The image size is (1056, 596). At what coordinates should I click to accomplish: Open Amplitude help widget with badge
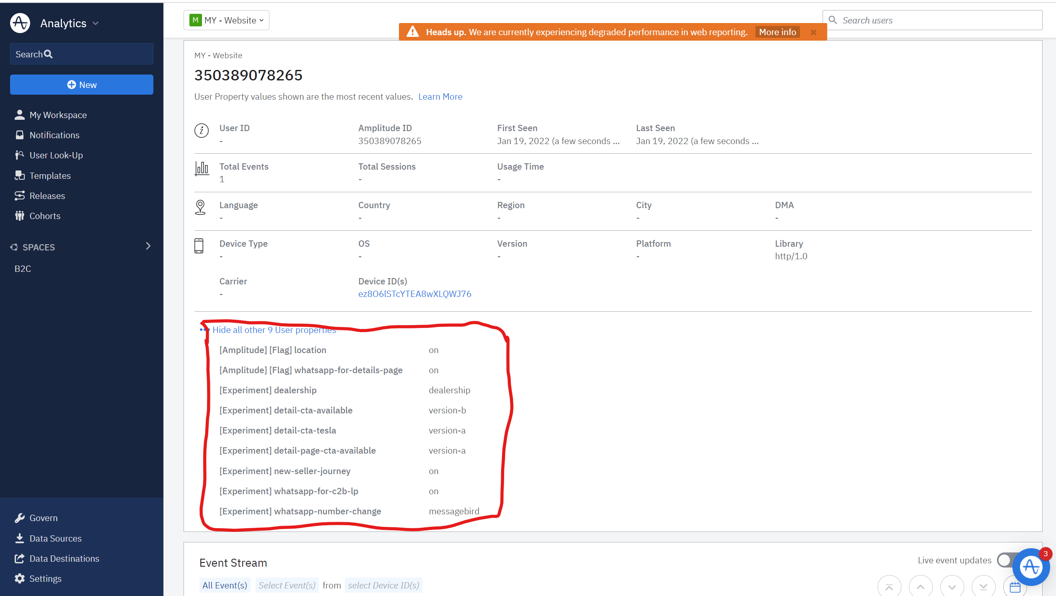coord(1030,567)
